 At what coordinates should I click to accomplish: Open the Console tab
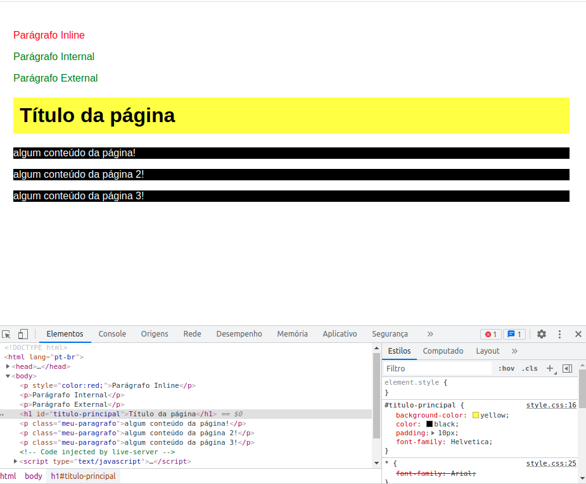click(112, 334)
